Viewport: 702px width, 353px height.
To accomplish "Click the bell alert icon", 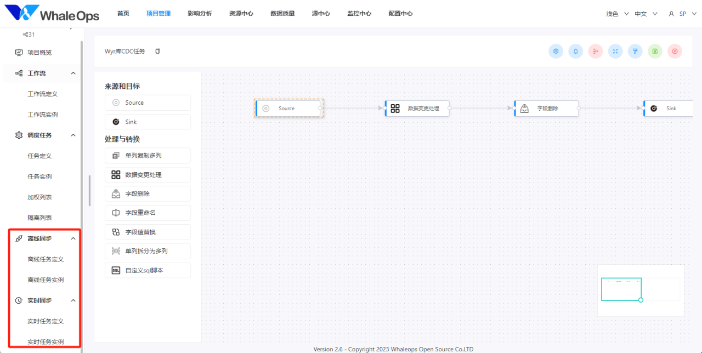I will (576, 52).
